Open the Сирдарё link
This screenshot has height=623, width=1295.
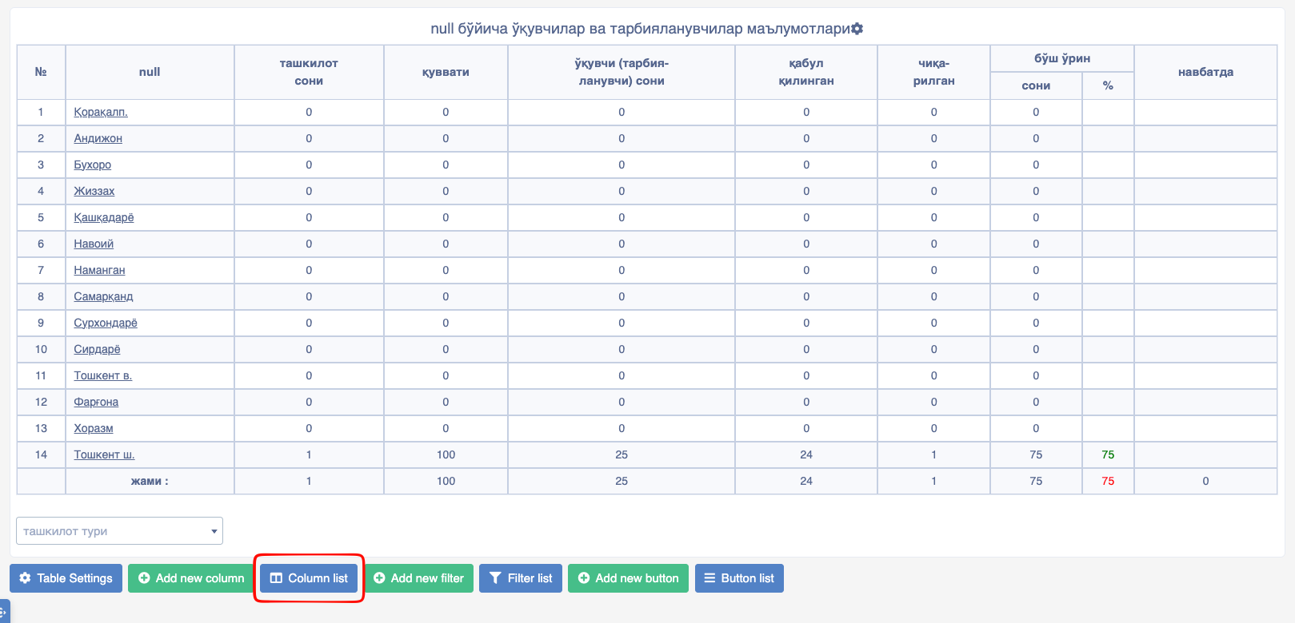[x=98, y=349]
